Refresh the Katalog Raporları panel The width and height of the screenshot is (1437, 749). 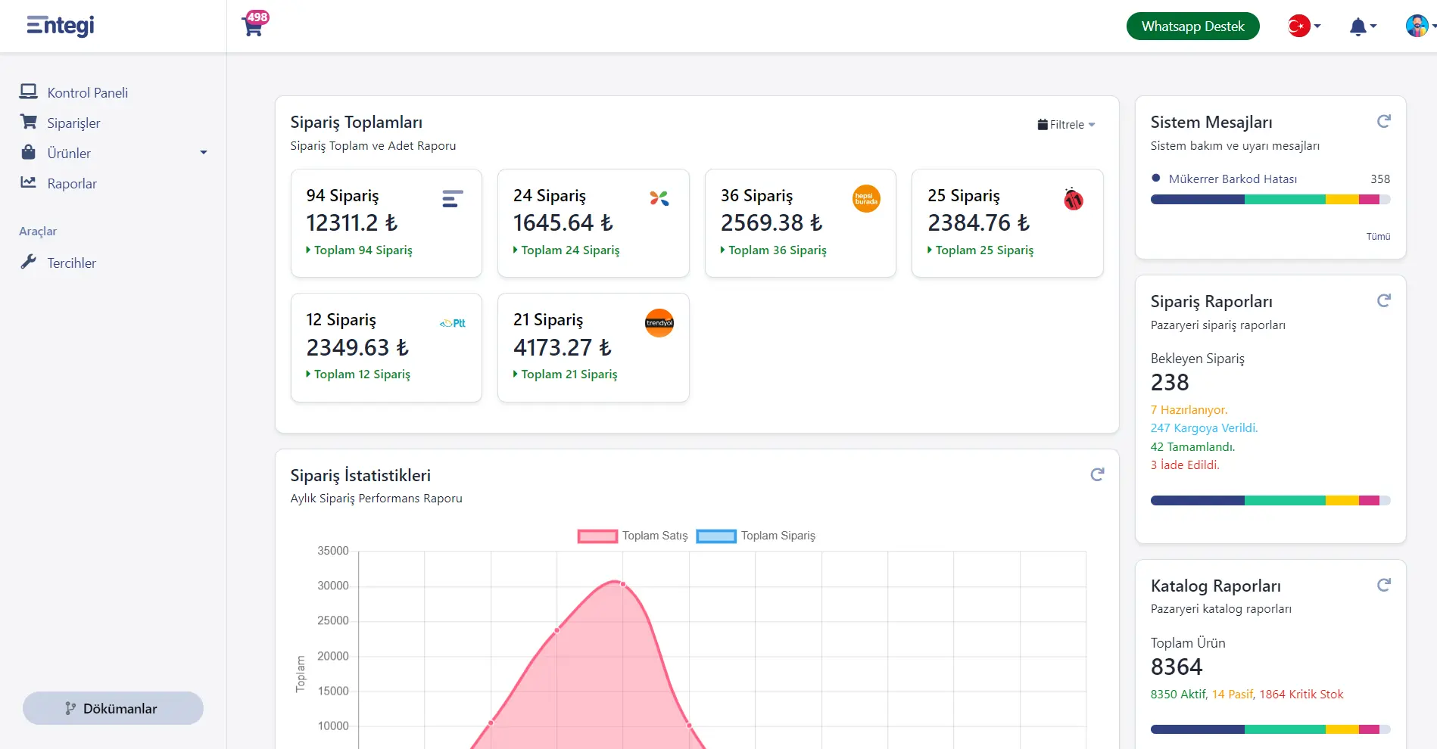[x=1384, y=585]
